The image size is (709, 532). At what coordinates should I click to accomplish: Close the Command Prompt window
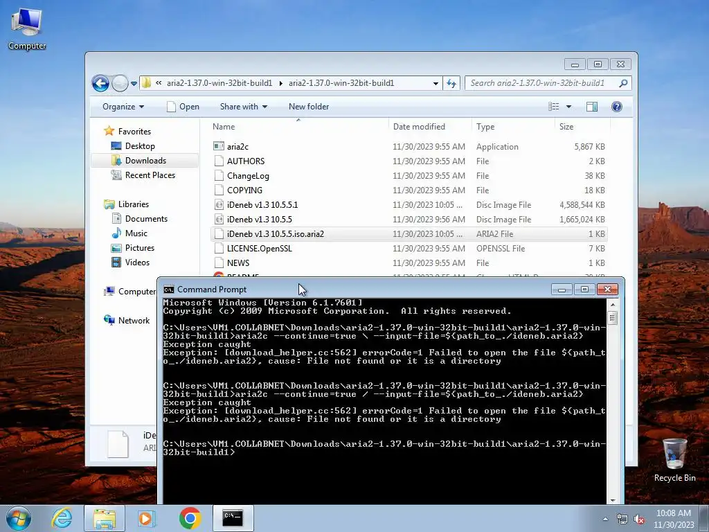point(607,290)
